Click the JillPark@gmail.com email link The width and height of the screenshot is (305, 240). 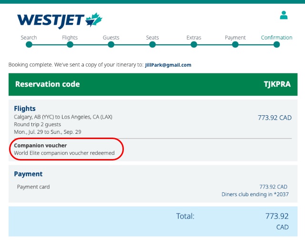[x=168, y=65]
